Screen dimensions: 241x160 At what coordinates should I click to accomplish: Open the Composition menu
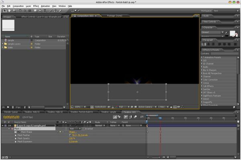point(18,6)
